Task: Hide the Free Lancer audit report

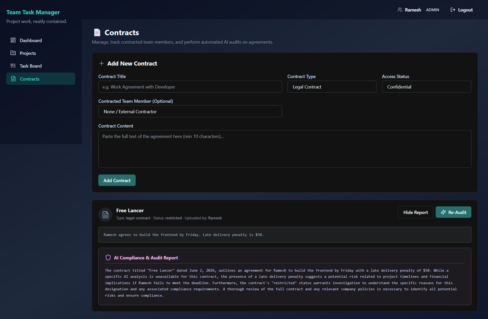Action: click(415, 212)
